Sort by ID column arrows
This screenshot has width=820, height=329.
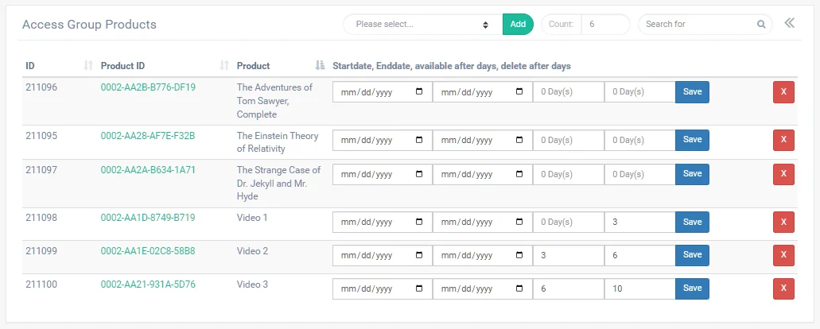click(88, 66)
